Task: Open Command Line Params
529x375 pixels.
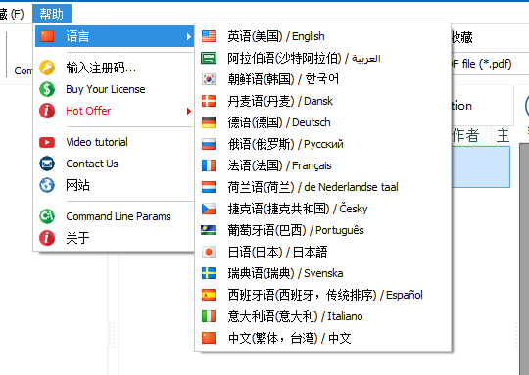Action: coord(115,216)
